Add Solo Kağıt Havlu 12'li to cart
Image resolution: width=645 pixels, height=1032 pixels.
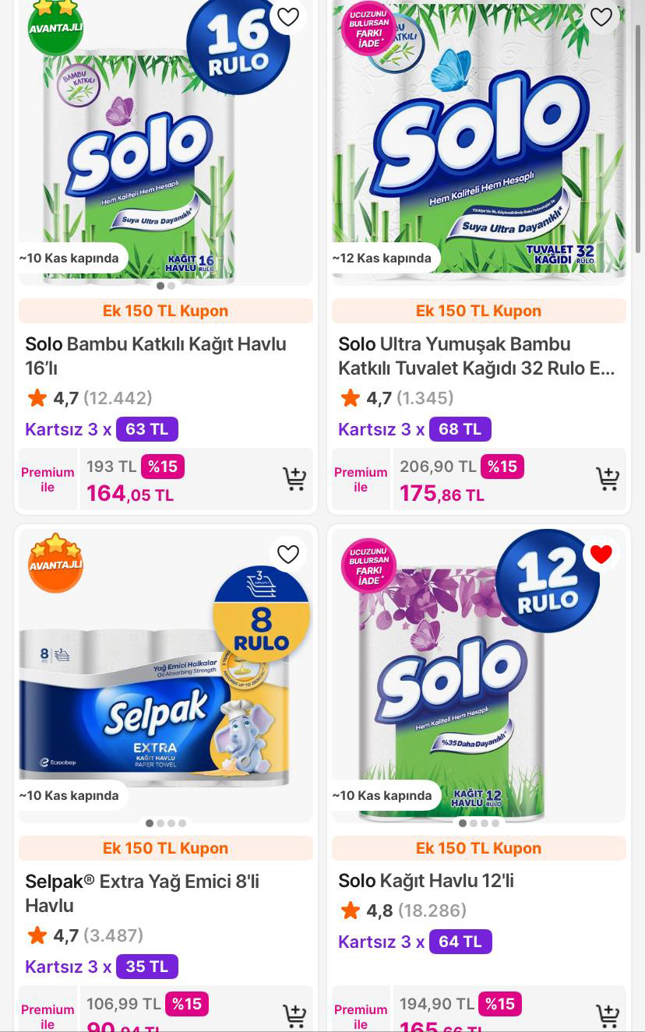tap(607, 1016)
